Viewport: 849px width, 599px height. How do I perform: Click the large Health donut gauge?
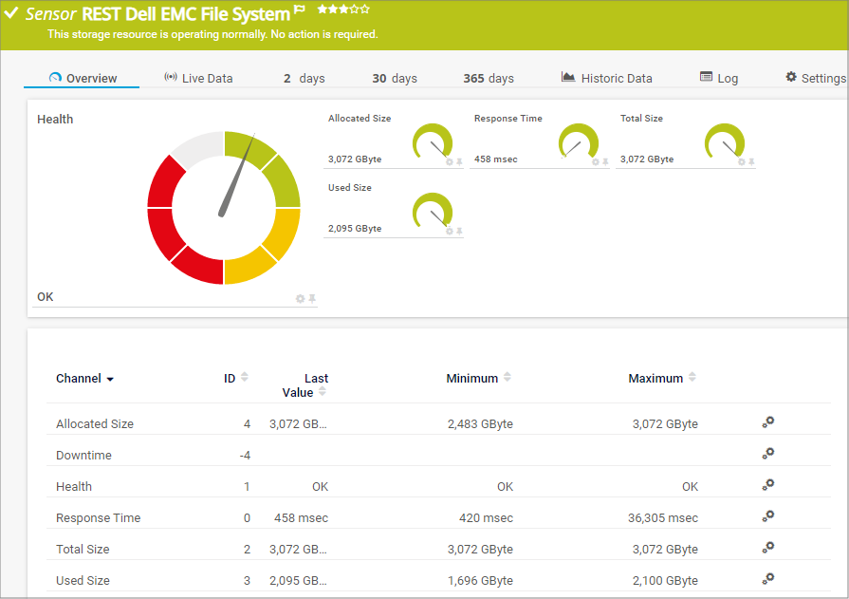click(224, 208)
